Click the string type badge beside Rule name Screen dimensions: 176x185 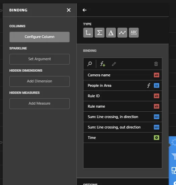[157, 106]
